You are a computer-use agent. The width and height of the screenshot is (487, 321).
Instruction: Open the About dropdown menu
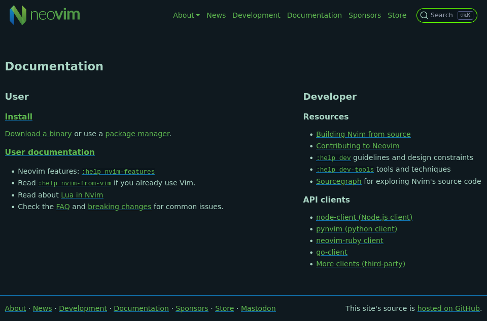(186, 15)
